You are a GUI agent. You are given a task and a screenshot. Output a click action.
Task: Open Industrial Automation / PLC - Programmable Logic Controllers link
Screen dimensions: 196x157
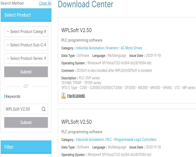point(116,140)
